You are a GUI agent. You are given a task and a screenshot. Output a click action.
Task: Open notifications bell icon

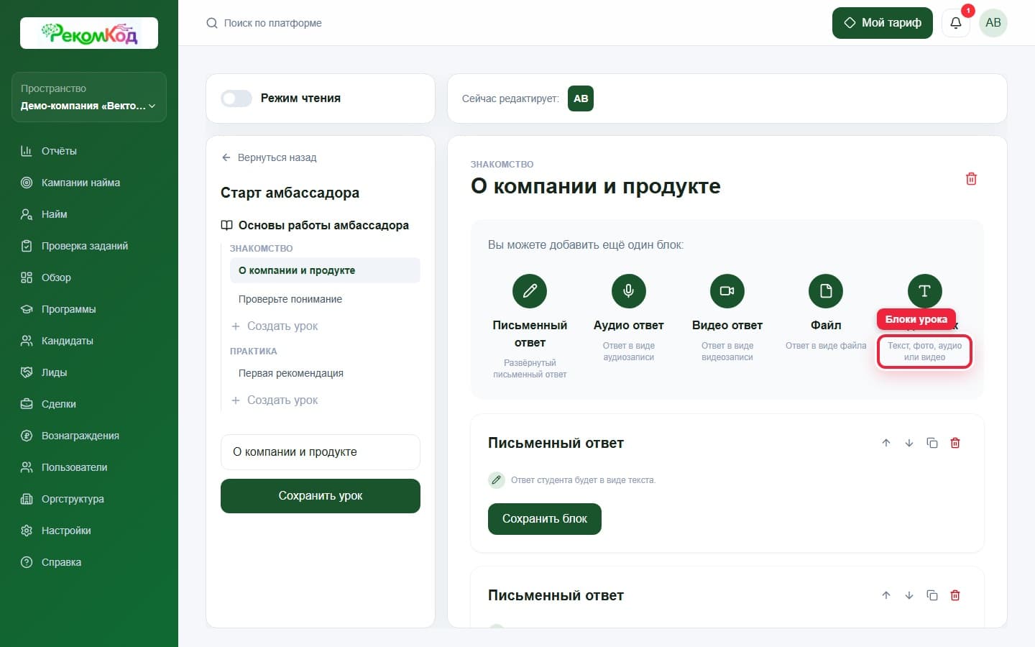pos(956,23)
